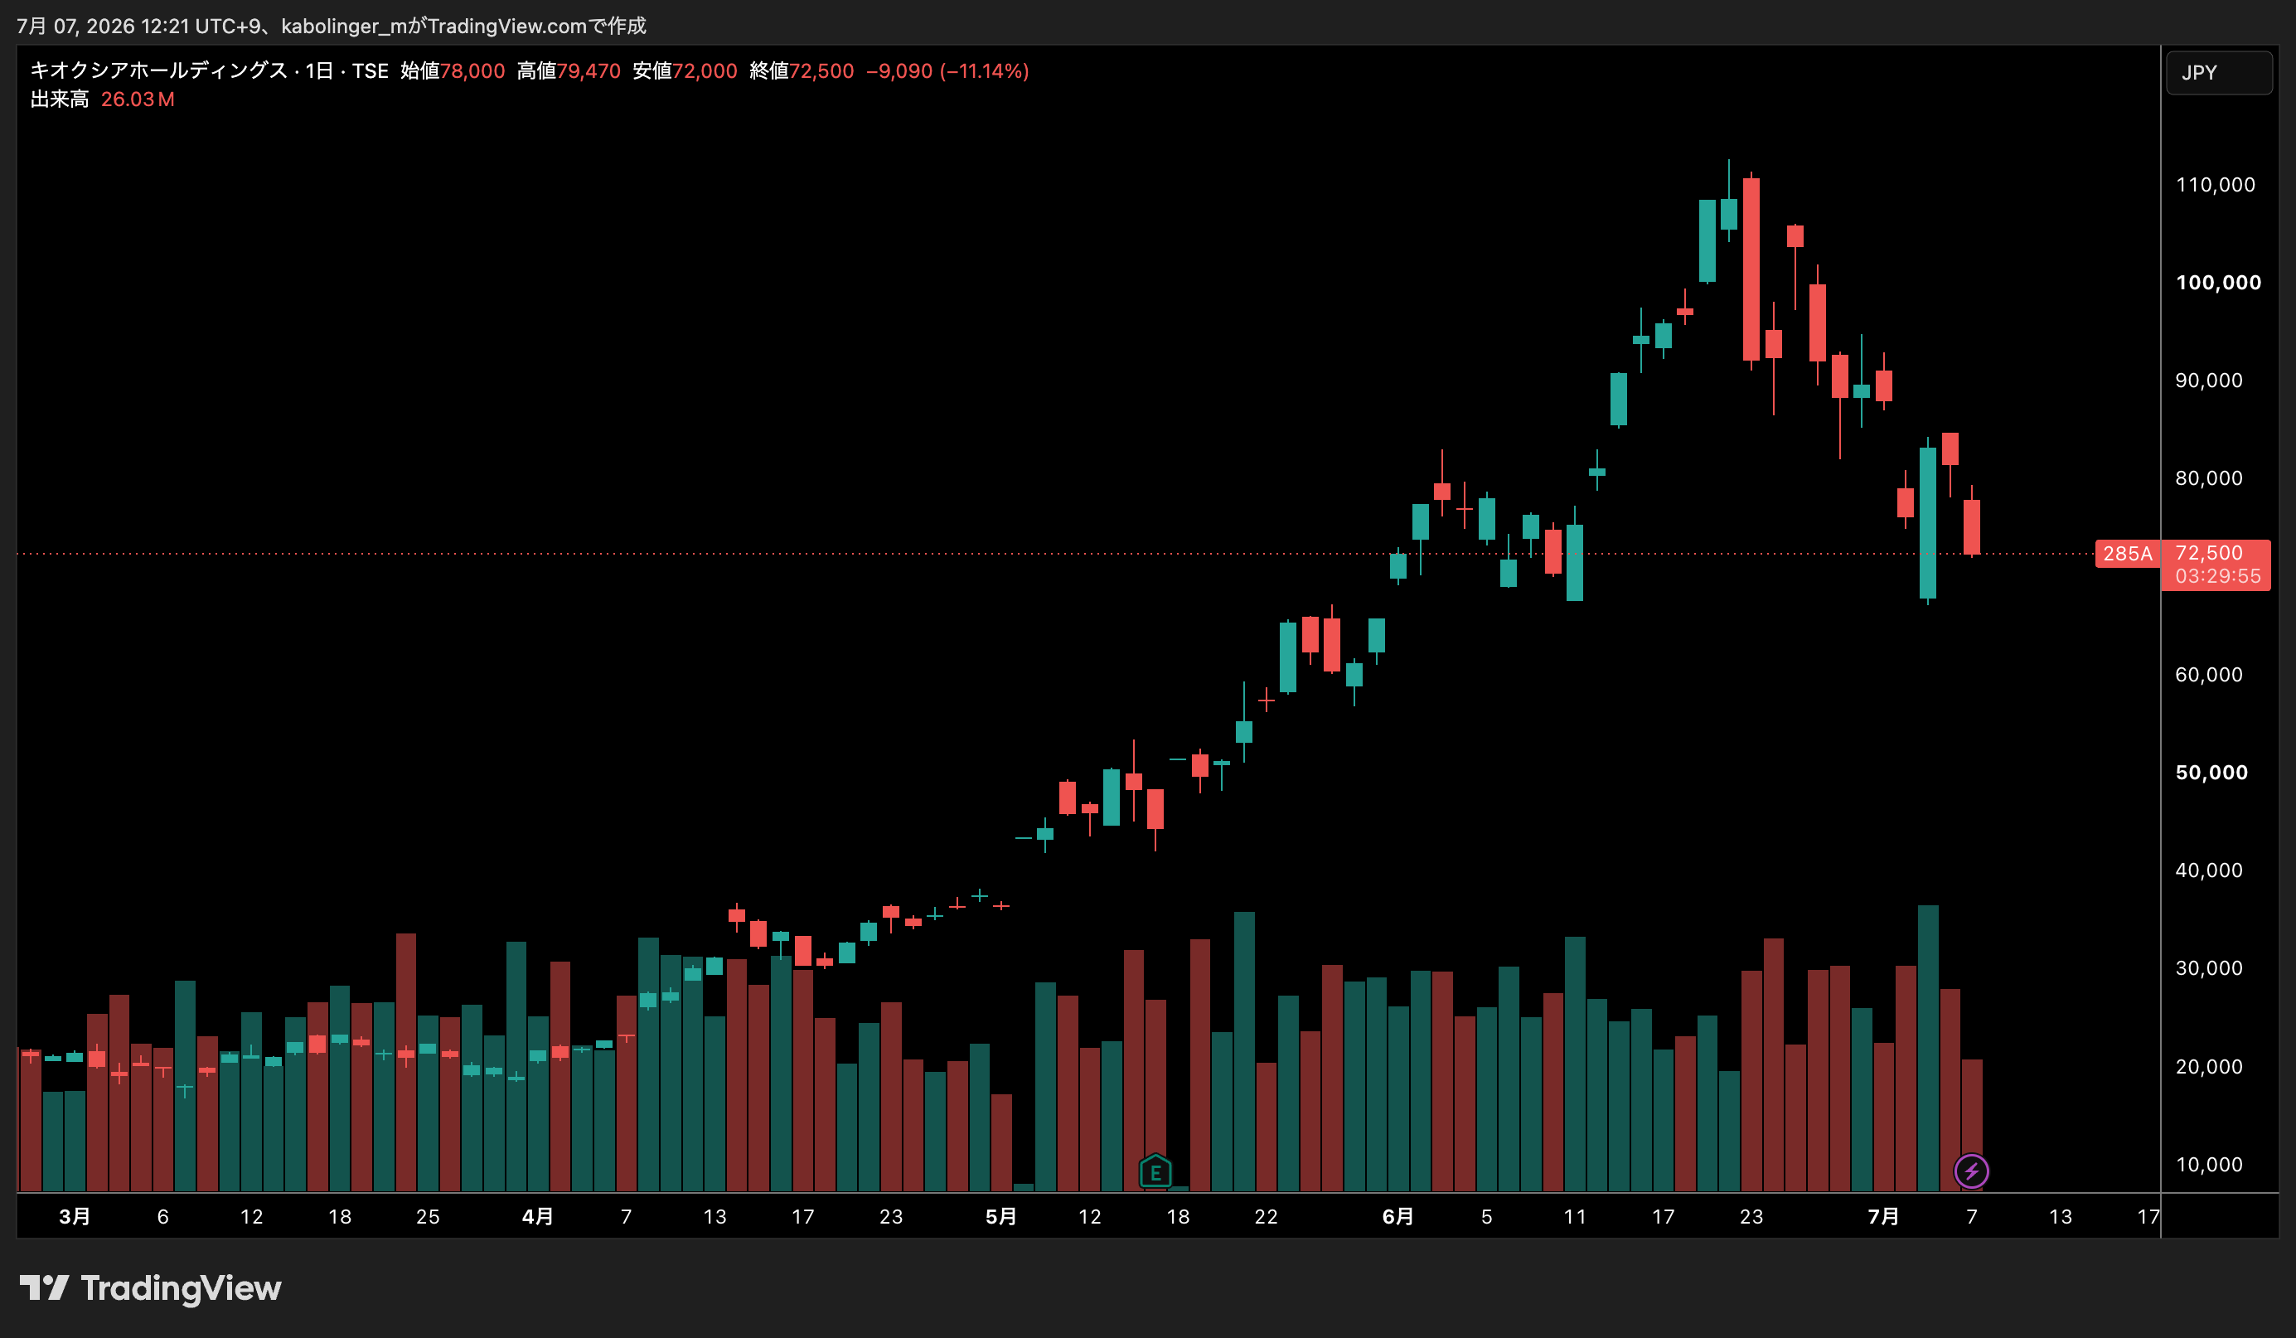Viewport: 2296px width, 1338px height.
Task: Click the 110,000 price axis label
Action: 2215,184
